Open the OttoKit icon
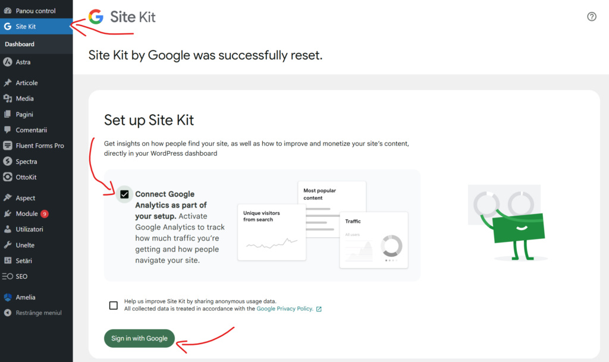The height and width of the screenshot is (362, 609). click(x=7, y=177)
